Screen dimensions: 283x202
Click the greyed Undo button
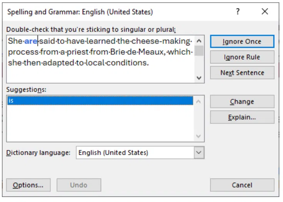(79, 185)
